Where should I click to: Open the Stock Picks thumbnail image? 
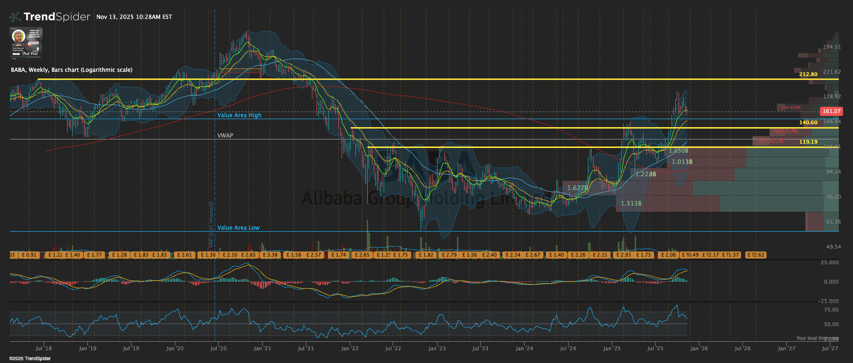click(x=26, y=42)
